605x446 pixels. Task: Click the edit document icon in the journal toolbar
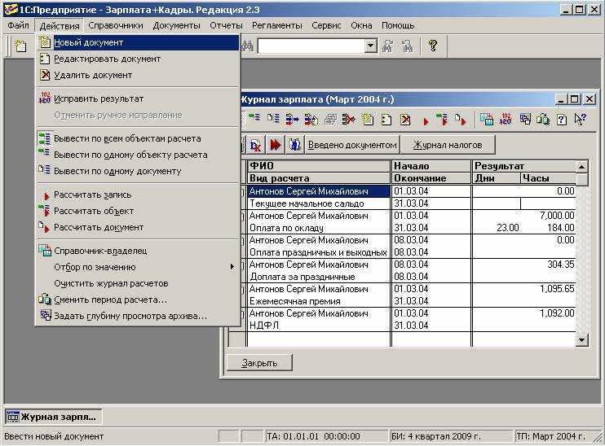tap(386, 120)
